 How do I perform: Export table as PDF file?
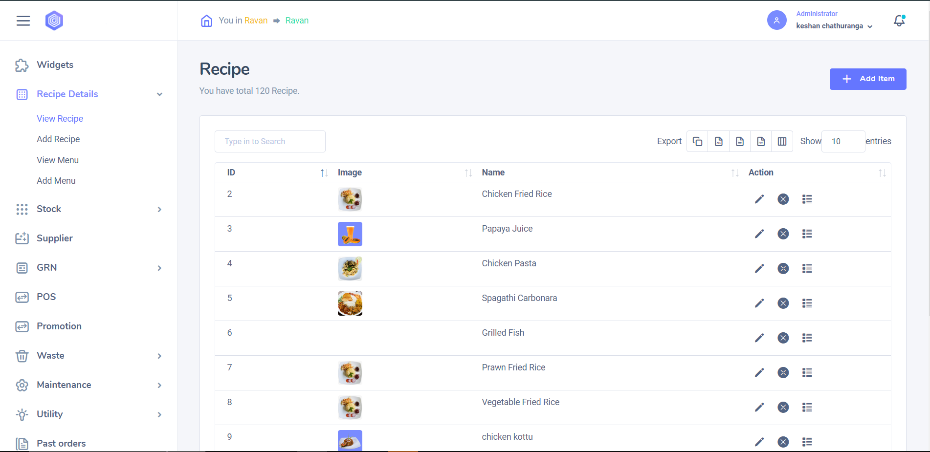coord(761,141)
